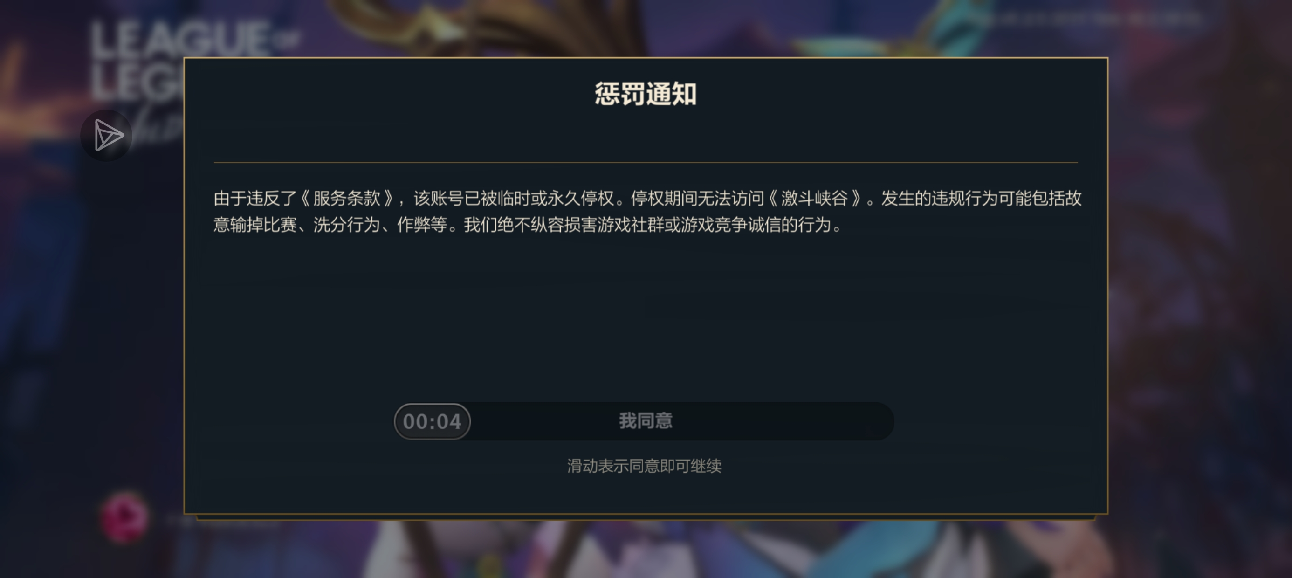The height and width of the screenshot is (578, 1292).
Task: Click the gold divider under the title
Action: pyautogui.click(x=646, y=162)
